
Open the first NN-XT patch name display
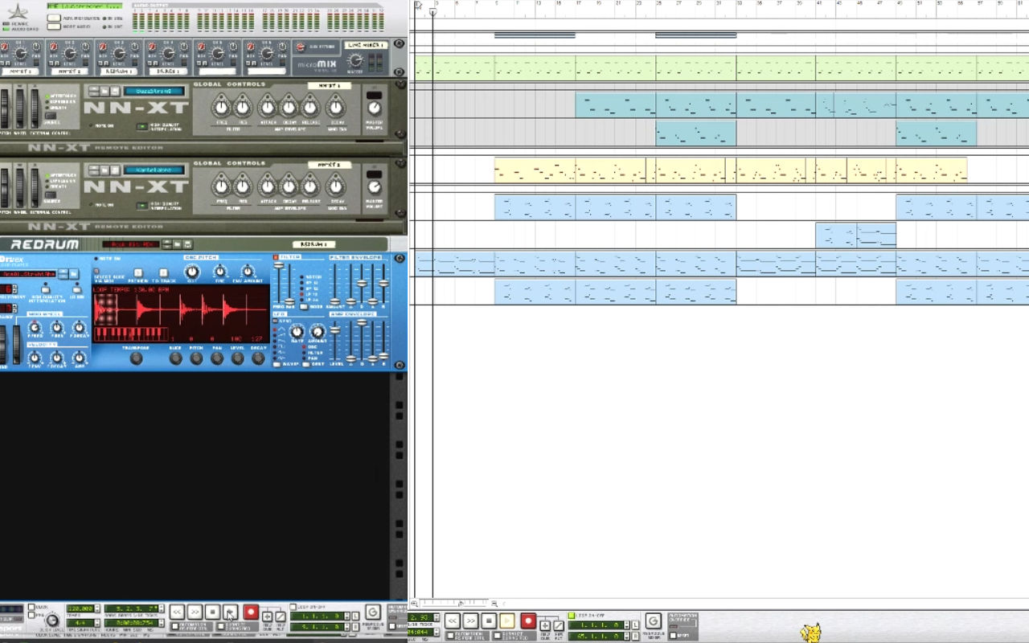pos(154,92)
